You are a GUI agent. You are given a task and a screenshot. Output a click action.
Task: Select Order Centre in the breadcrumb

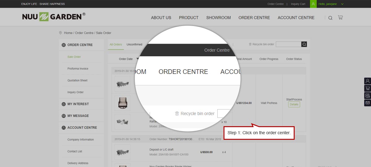click(84, 33)
